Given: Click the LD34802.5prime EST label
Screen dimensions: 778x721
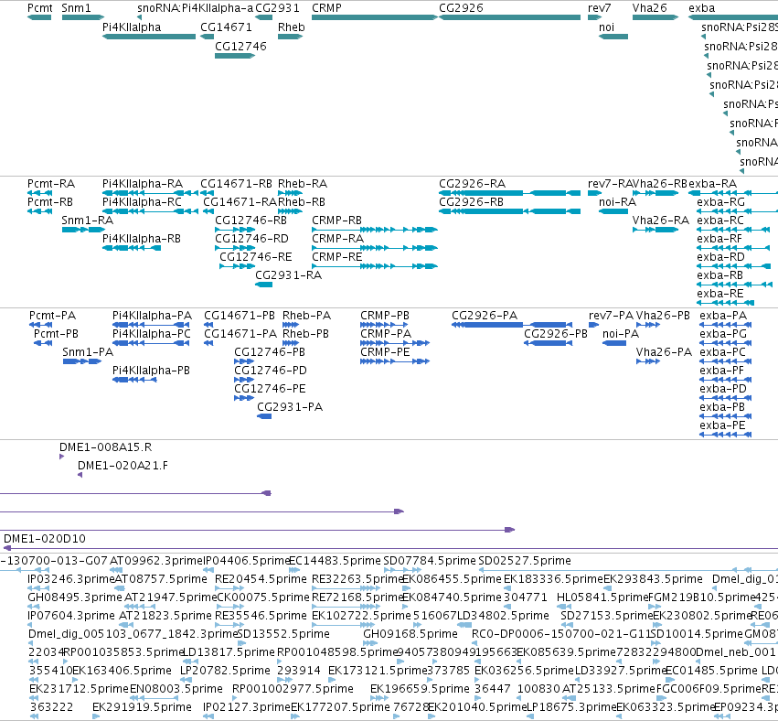Looking at the screenshot, I should click(503, 616).
